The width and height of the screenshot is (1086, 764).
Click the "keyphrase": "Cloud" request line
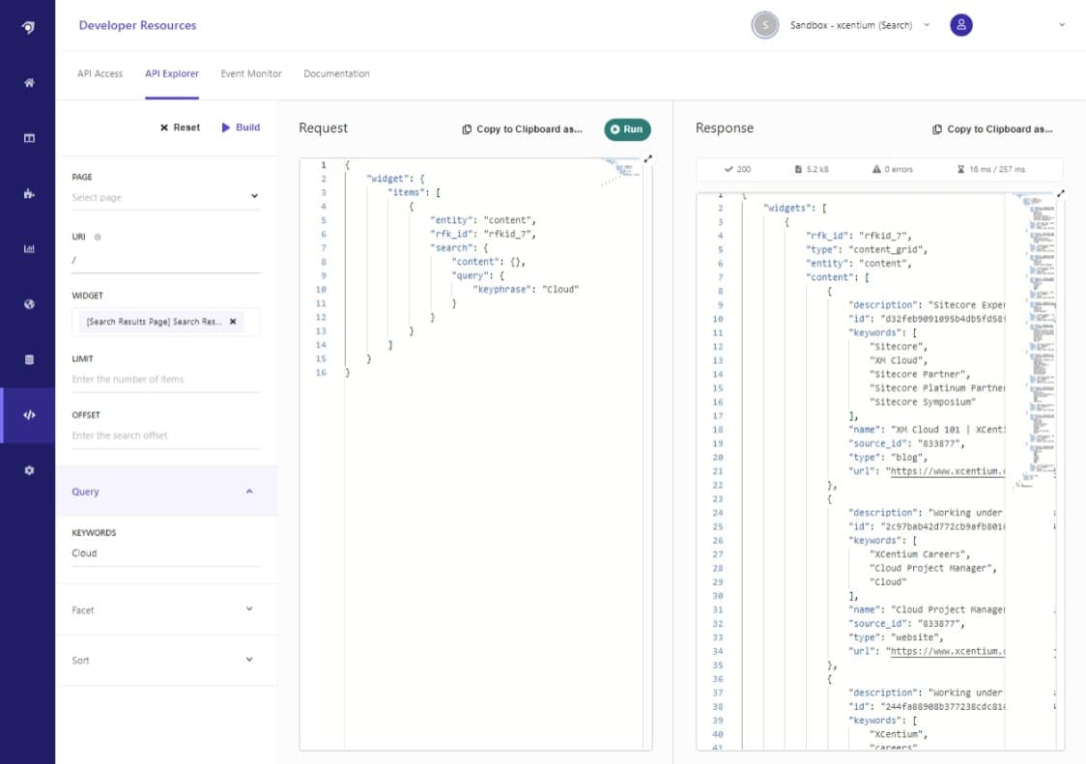point(527,290)
